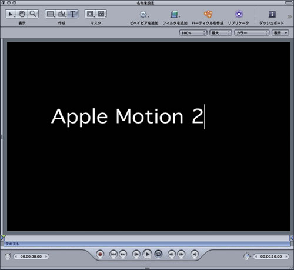
Task: Increment project duration with right arrow
Action: (x=286, y=256)
